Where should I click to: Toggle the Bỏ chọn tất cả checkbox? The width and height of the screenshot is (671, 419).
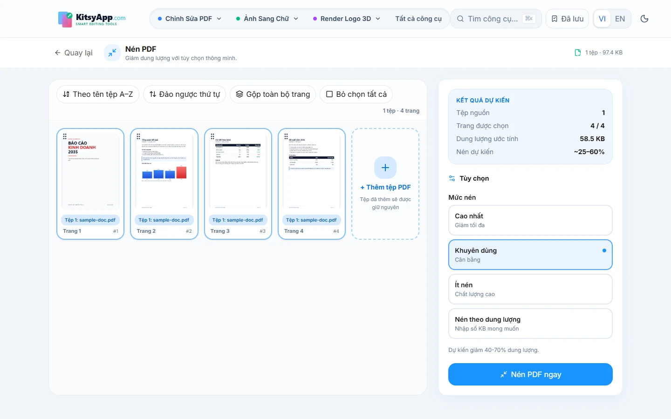click(x=329, y=94)
